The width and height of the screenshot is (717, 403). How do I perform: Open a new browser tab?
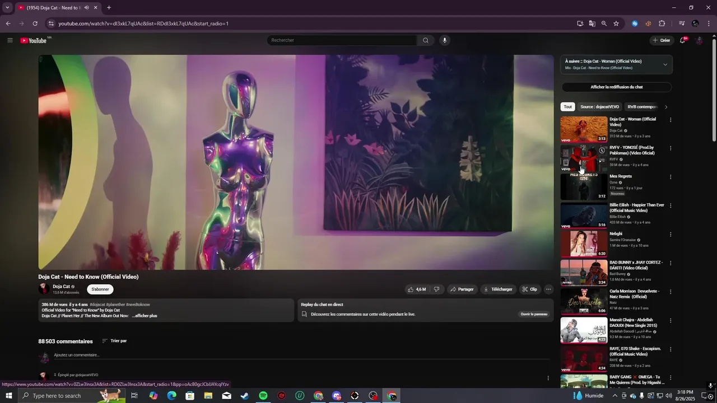pos(109,7)
